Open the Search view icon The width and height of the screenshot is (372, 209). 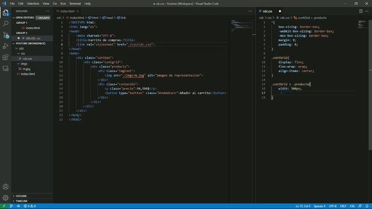click(x=5, y=23)
